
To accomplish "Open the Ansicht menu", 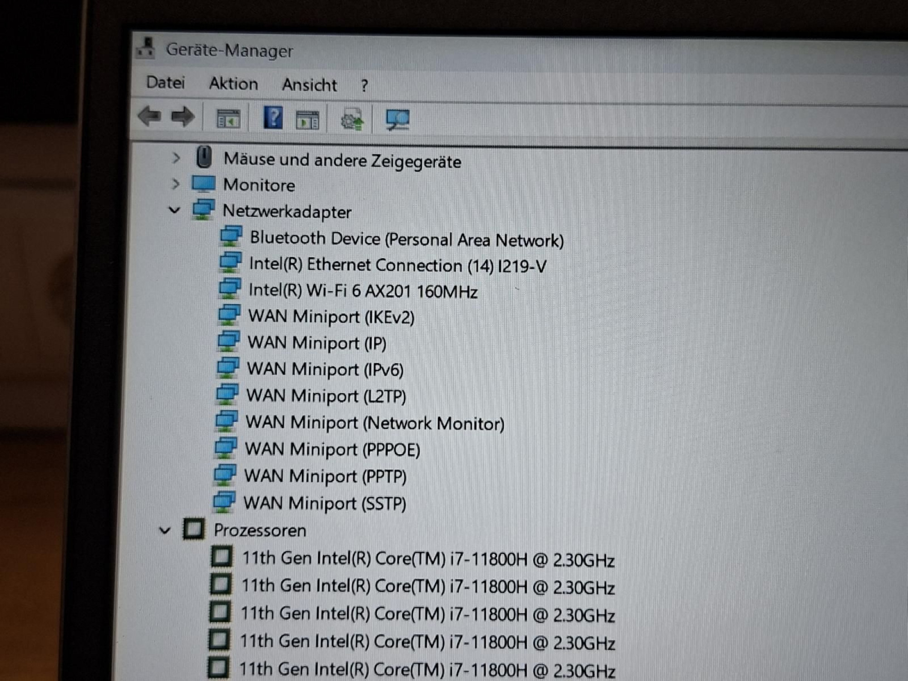I will [309, 85].
